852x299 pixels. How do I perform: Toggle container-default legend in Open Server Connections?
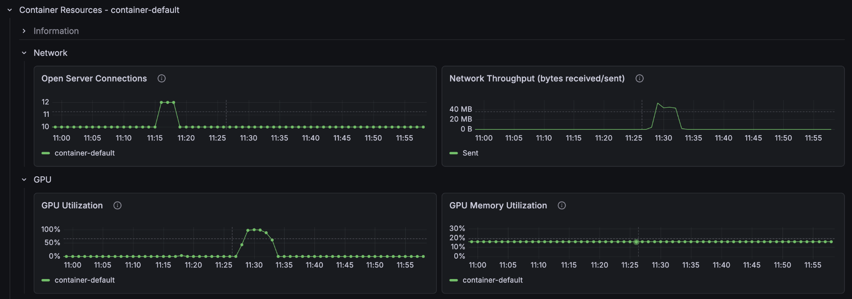(x=84, y=153)
